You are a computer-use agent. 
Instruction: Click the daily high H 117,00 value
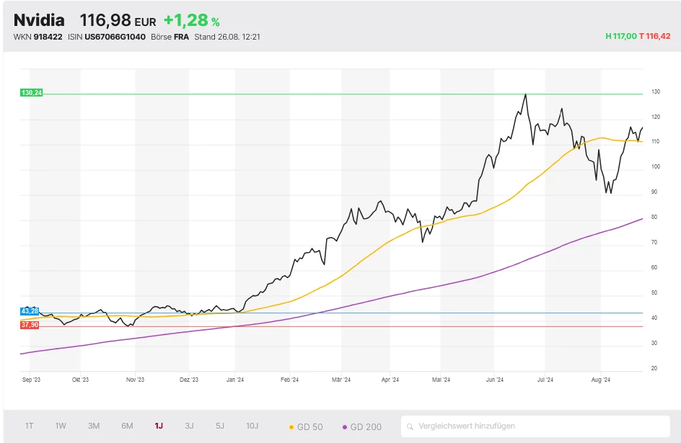pyautogui.click(x=620, y=37)
